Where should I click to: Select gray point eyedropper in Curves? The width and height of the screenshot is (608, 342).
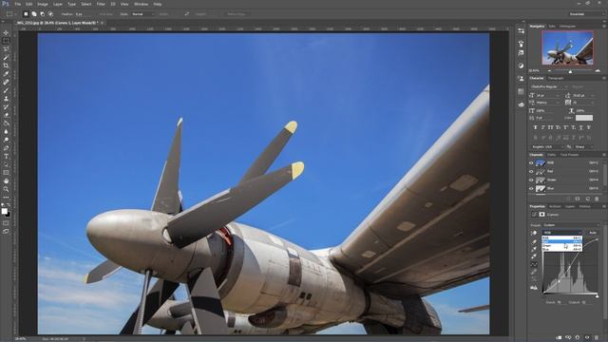pos(534,249)
